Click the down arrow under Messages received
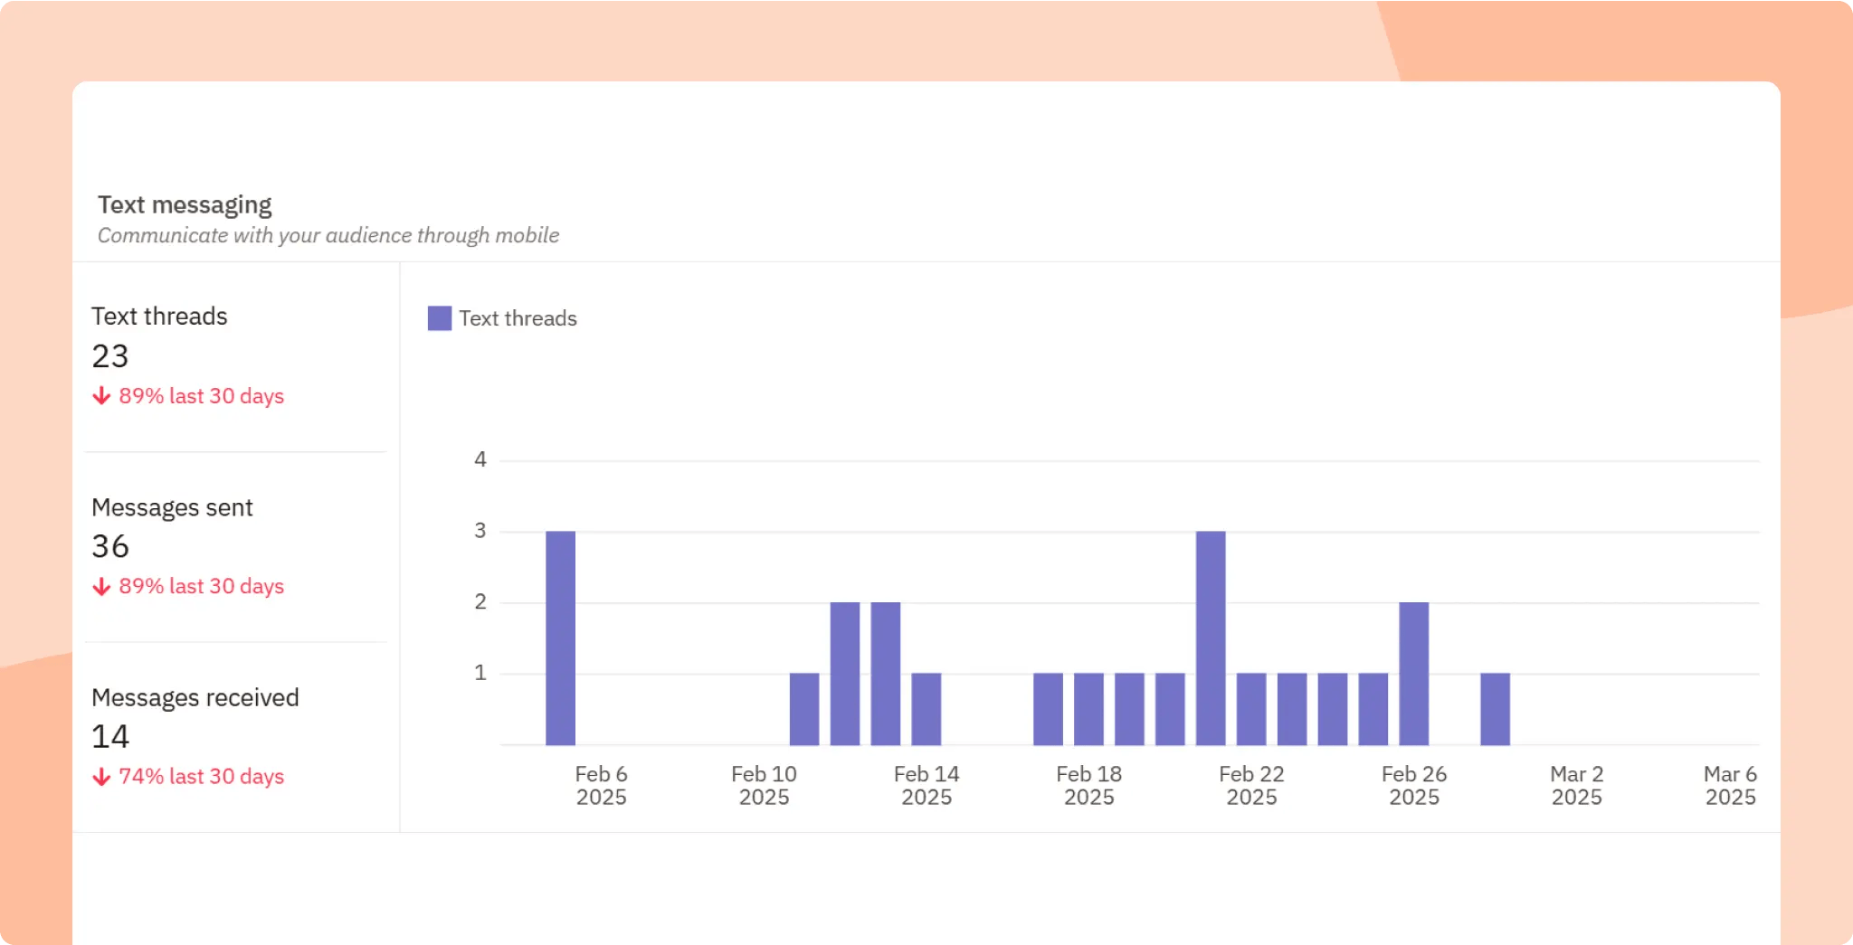The image size is (1853, 945). pos(101,776)
